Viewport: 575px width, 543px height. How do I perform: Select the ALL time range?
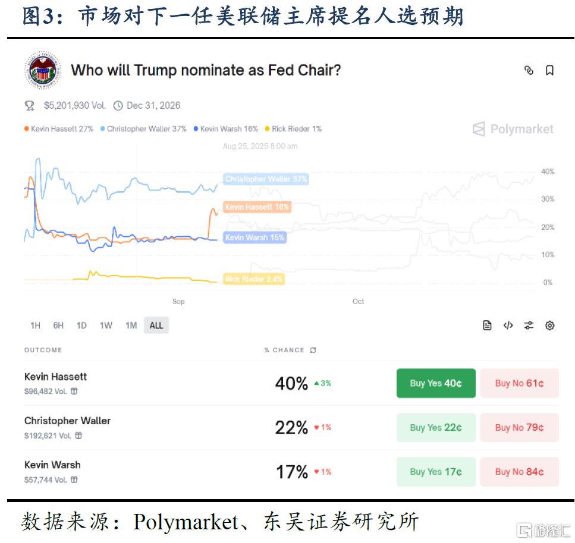(156, 325)
